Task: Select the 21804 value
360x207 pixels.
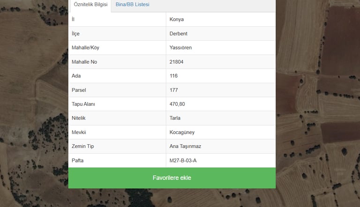Action: (176, 62)
